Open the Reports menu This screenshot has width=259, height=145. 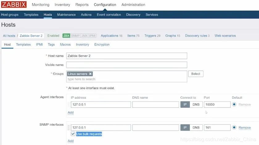pyautogui.click(x=82, y=5)
